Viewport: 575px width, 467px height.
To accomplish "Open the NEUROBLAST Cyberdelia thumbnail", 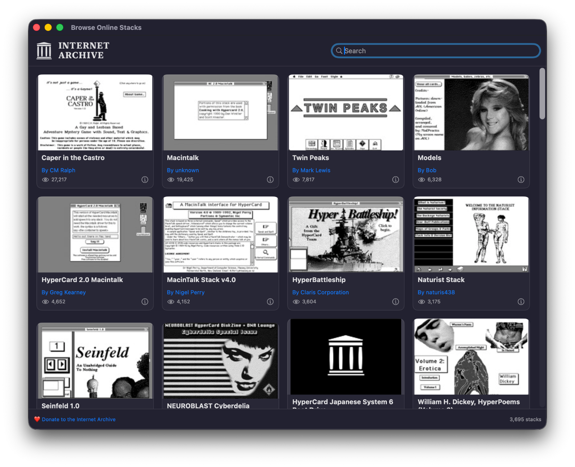I will [x=221, y=361].
